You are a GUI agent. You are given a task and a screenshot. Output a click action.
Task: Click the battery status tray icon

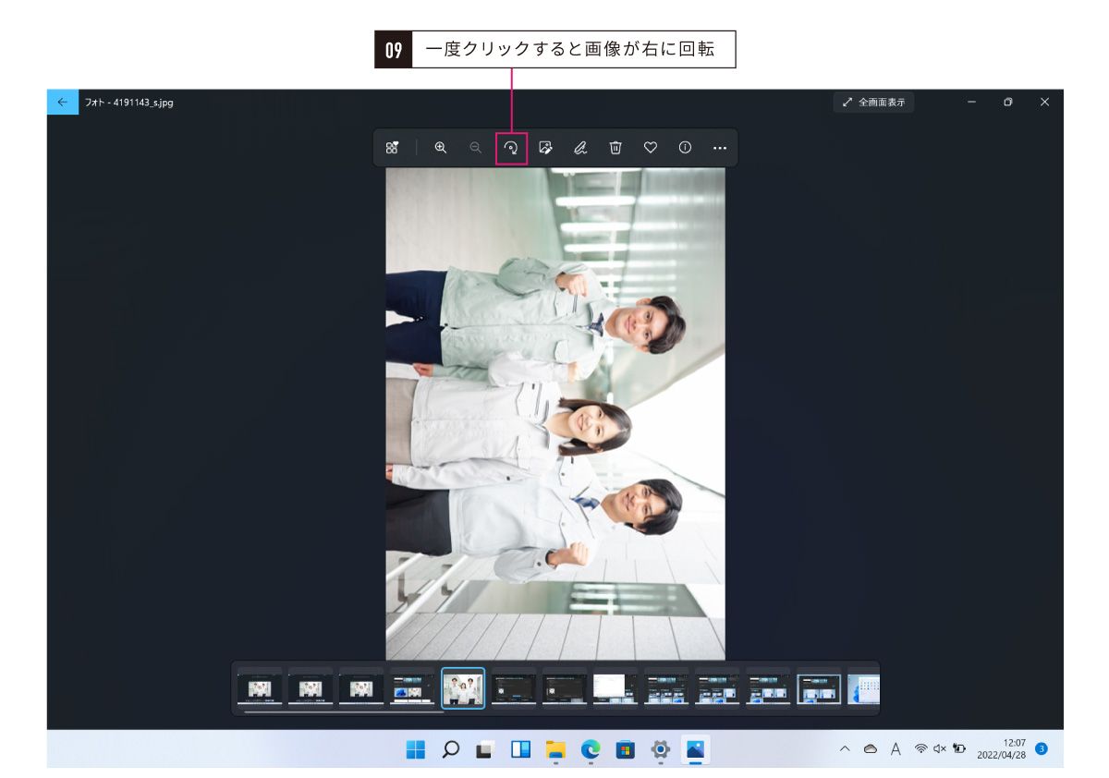point(959,748)
